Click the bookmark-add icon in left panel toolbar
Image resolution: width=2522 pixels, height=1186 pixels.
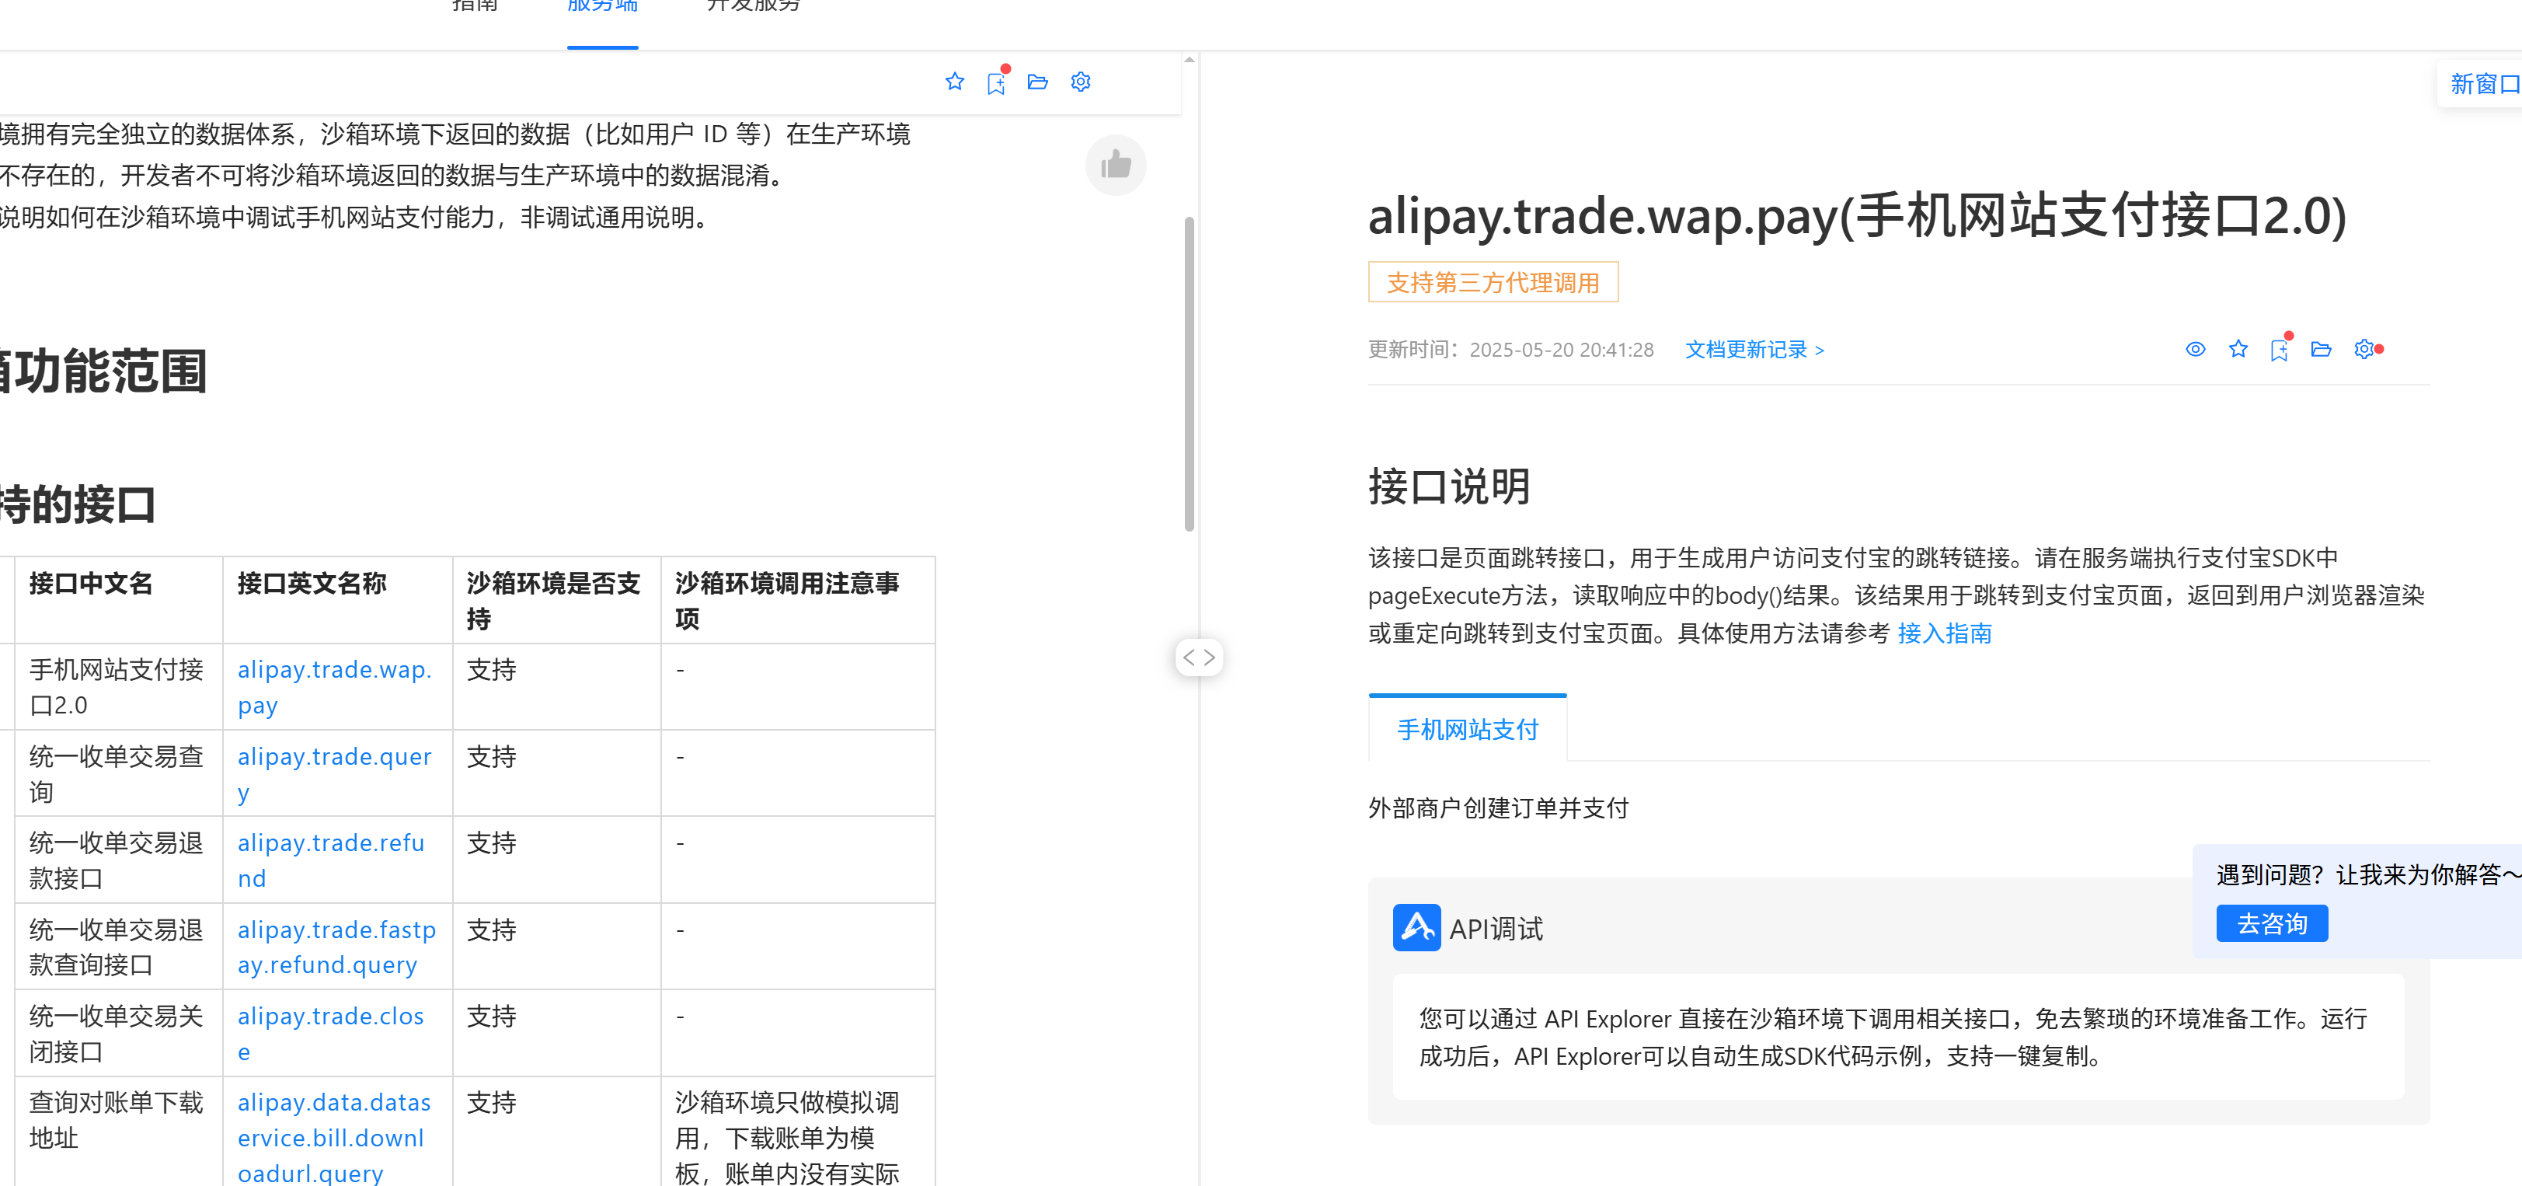[x=996, y=83]
